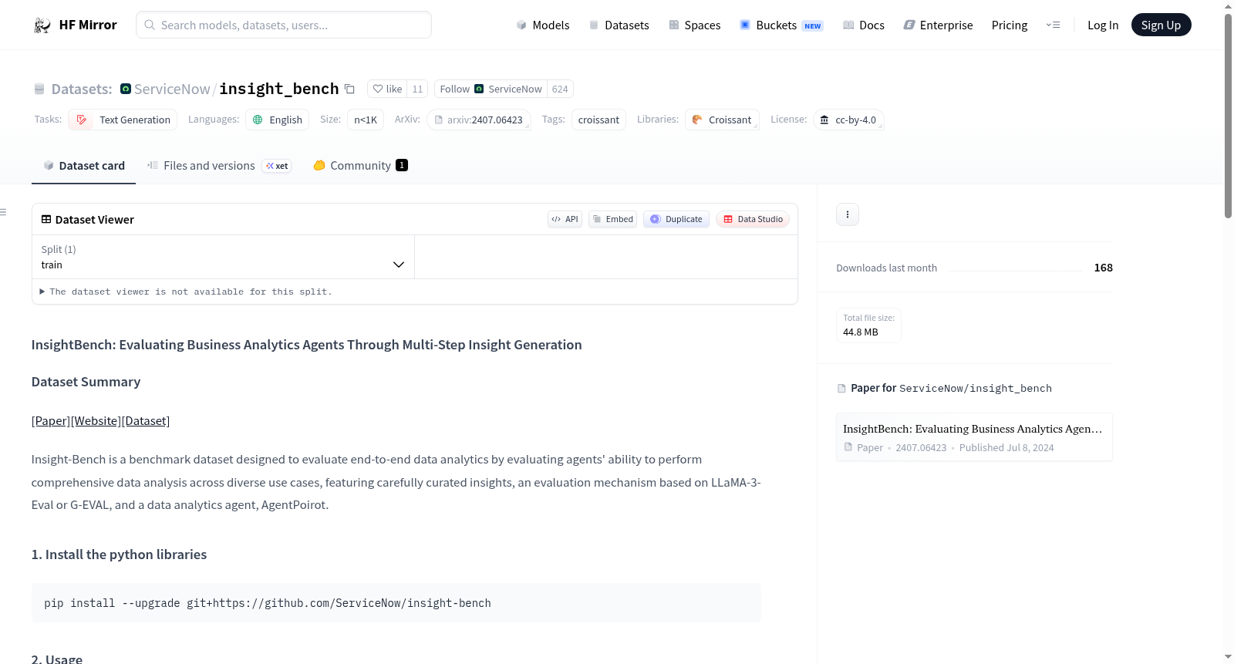This screenshot has height=664, width=1234.
Task: Open the [Paper] link in summary
Action: 51,421
